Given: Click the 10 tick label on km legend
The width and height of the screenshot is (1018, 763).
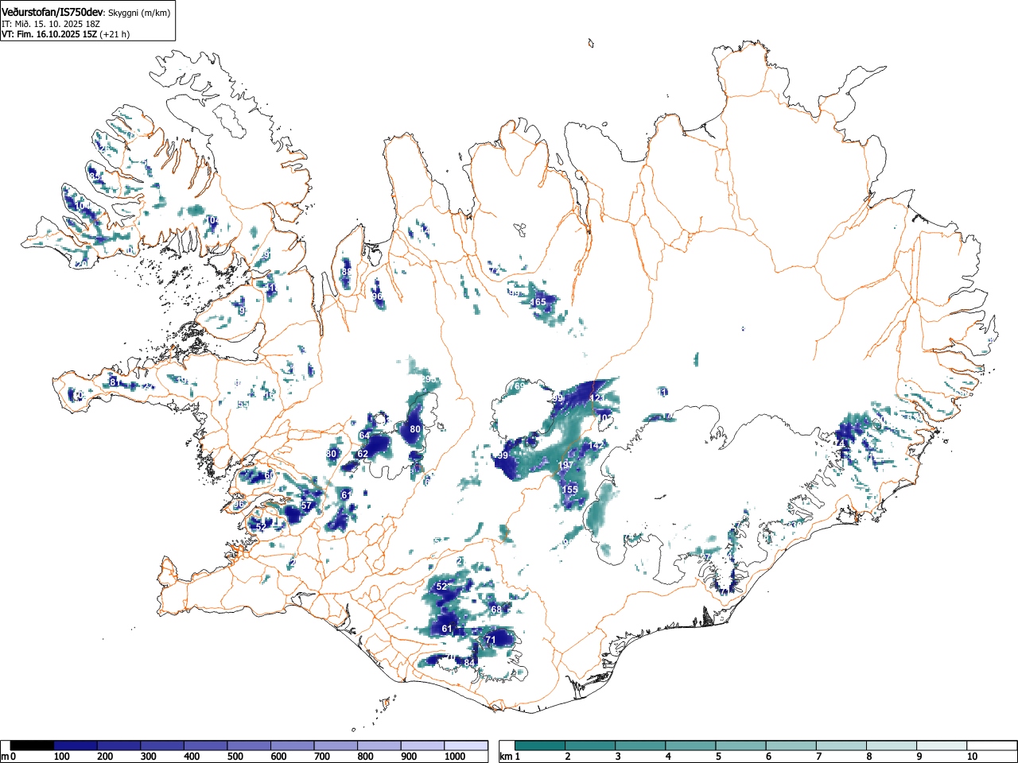Looking at the screenshot, I should coord(972,757).
